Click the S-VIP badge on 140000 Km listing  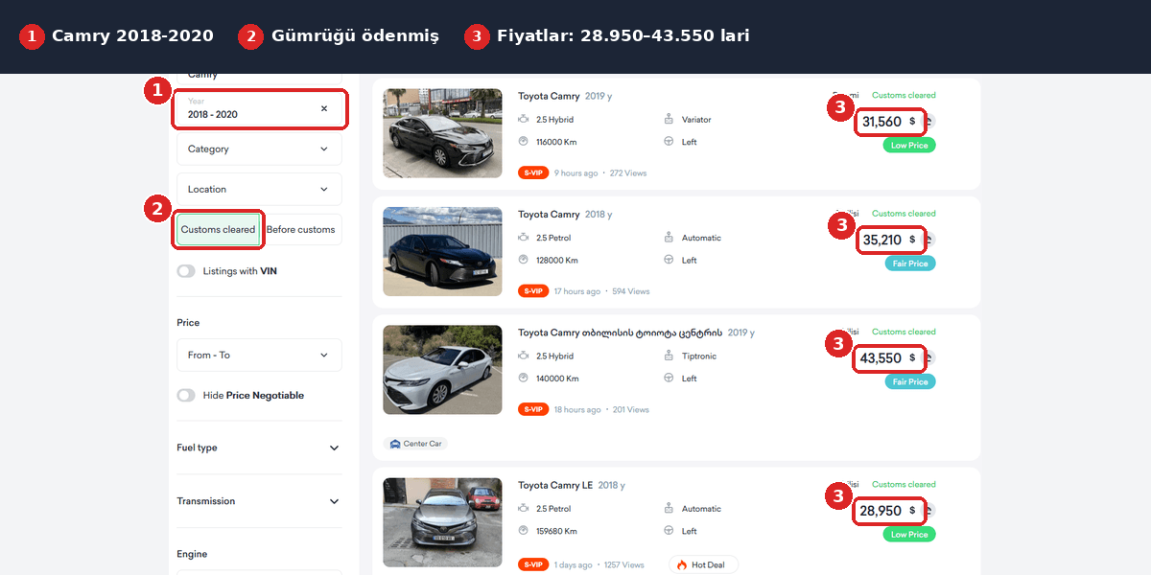pyautogui.click(x=533, y=409)
